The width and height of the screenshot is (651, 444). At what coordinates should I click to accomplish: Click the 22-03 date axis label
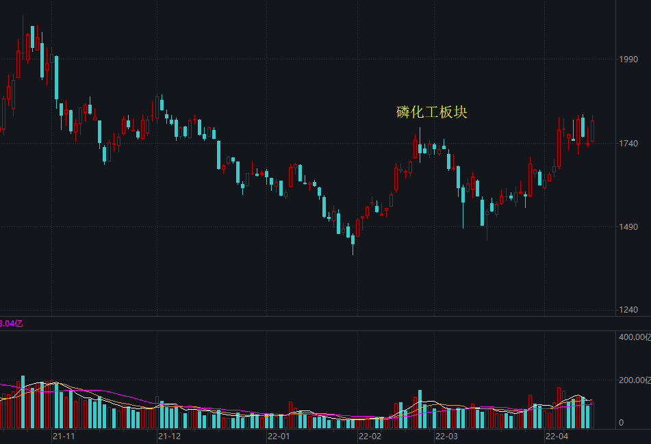coord(446,436)
